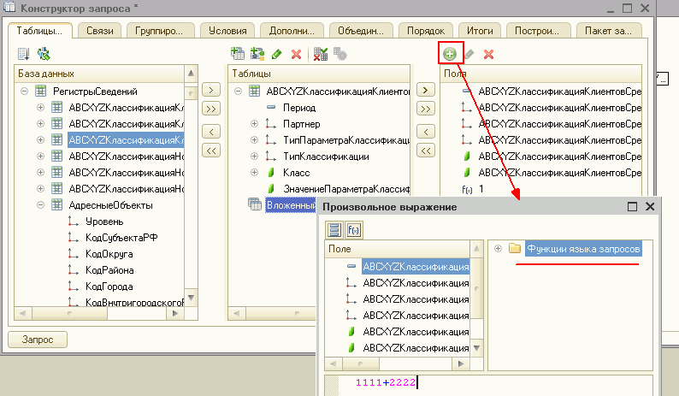Click the table icon beside АдресныеОбъекты
This screenshot has width=679, height=396.
pos(56,204)
